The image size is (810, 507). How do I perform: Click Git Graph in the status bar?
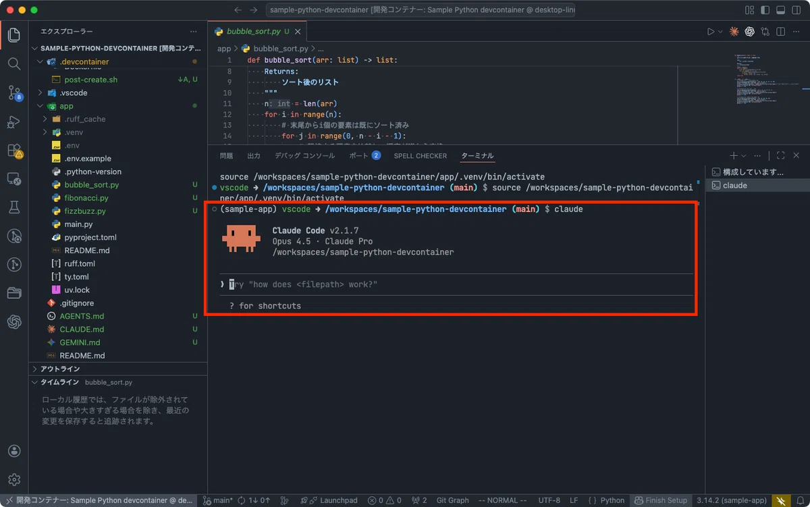pos(452,500)
